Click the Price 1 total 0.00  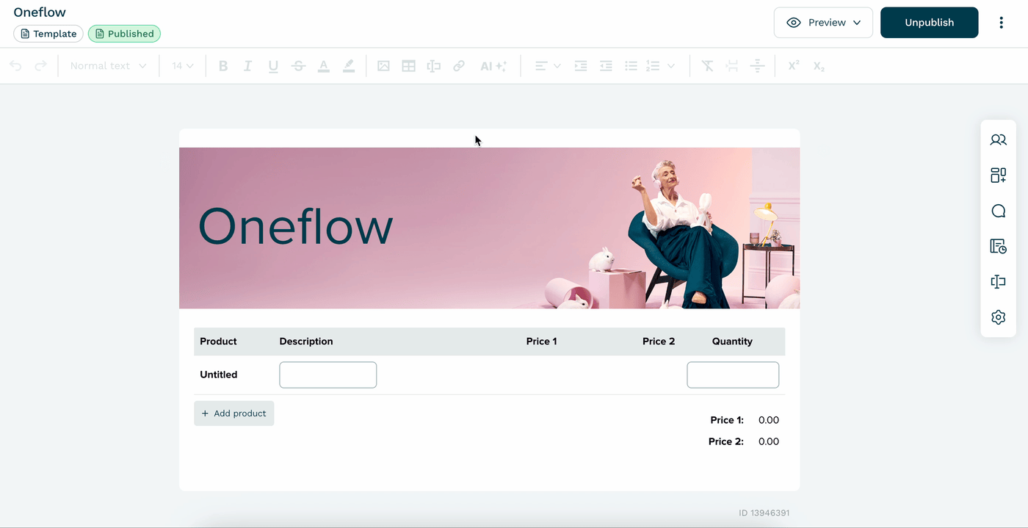point(769,420)
